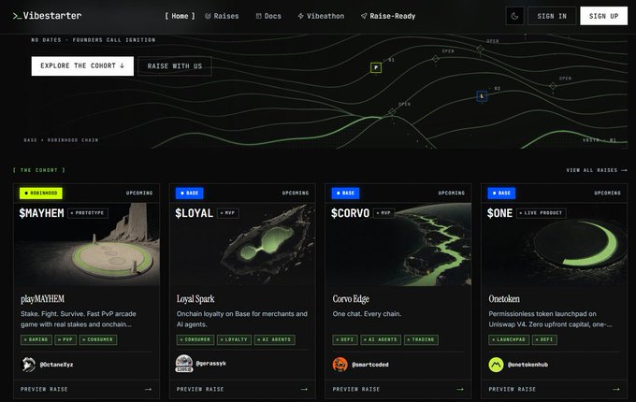
Task: Click arrow icon on playMAYHEM preview row
Action: tap(148, 390)
